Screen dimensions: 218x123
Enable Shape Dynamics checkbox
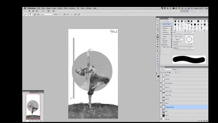pyautogui.click(x=162, y=26)
